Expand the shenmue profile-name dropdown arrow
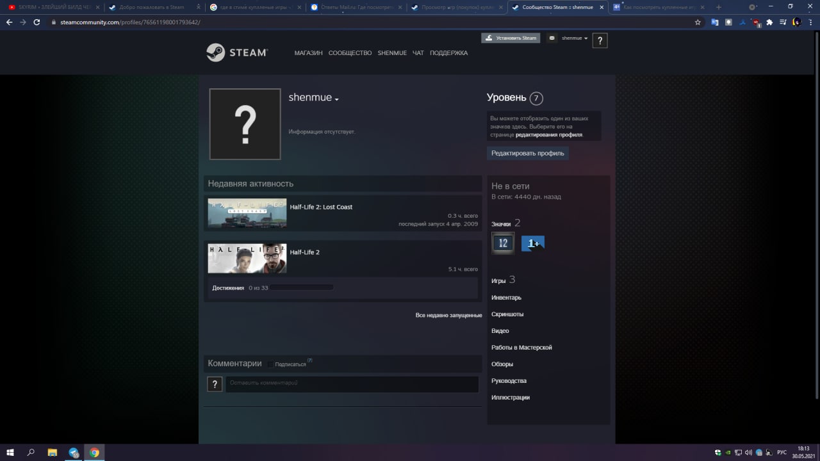Image resolution: width=820 pixels, height=461 pixels. [336, 99]
